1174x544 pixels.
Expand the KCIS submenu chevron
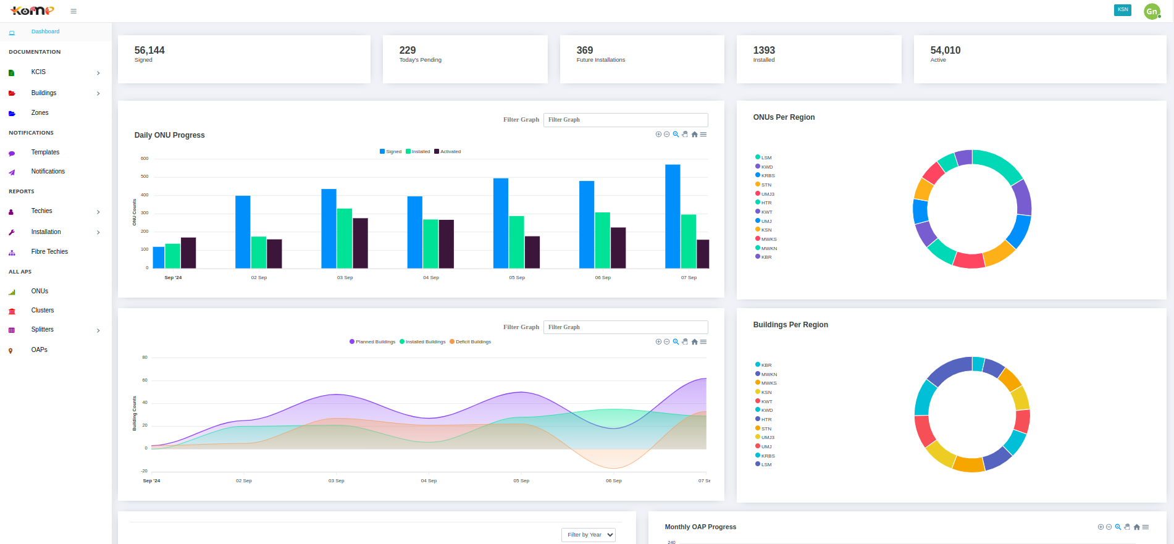pyautogui.click(x=98, y=73)
